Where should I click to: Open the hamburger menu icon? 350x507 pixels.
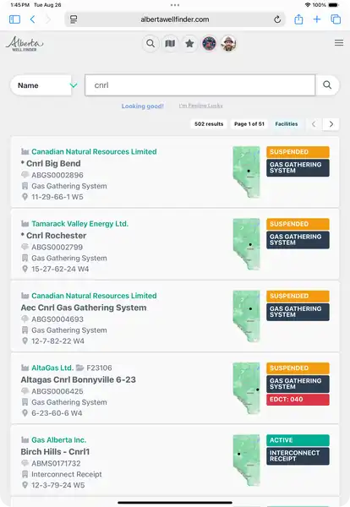click(x=339, y=43)
